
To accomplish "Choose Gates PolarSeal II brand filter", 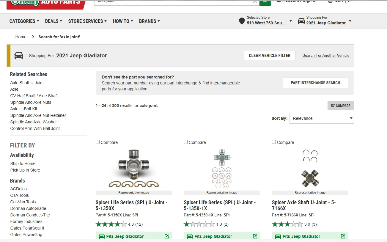I will tap(27, 228).
